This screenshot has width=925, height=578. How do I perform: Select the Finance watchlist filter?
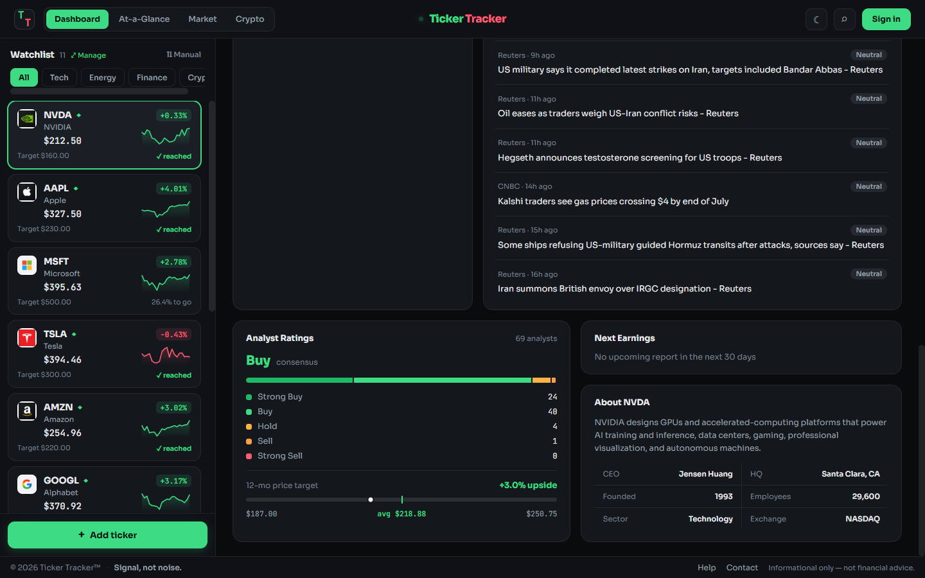[x=152, y=78]
